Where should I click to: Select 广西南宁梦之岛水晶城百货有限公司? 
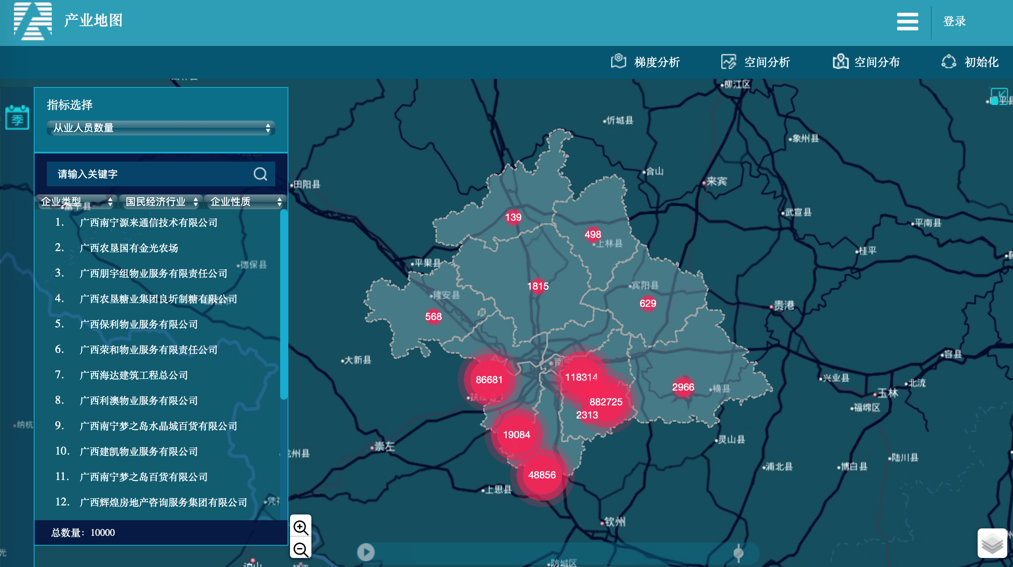point(158,426)
